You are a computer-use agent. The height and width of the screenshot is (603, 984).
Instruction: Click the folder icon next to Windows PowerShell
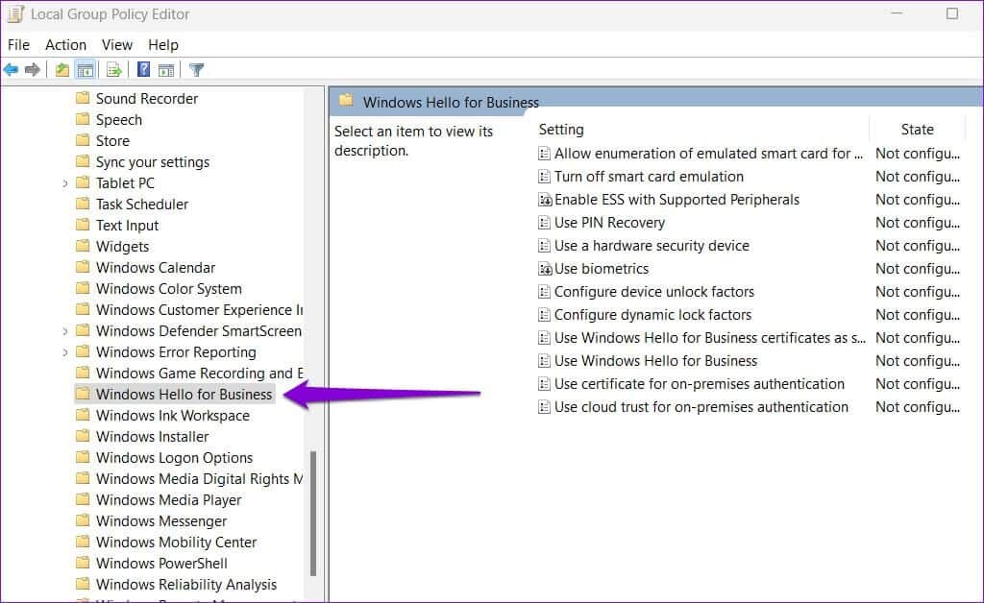coord(83,563)
